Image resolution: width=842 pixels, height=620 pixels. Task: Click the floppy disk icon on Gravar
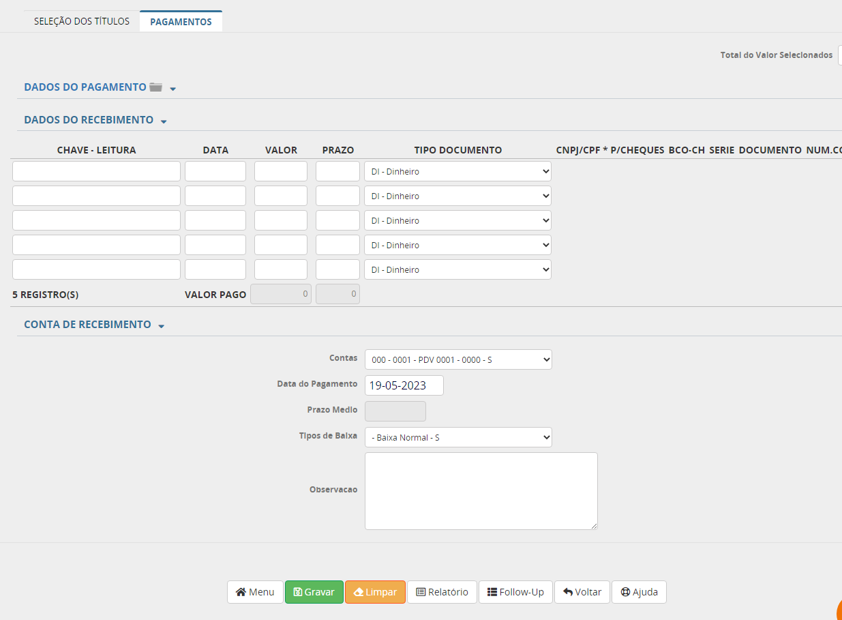coord(297,592)
